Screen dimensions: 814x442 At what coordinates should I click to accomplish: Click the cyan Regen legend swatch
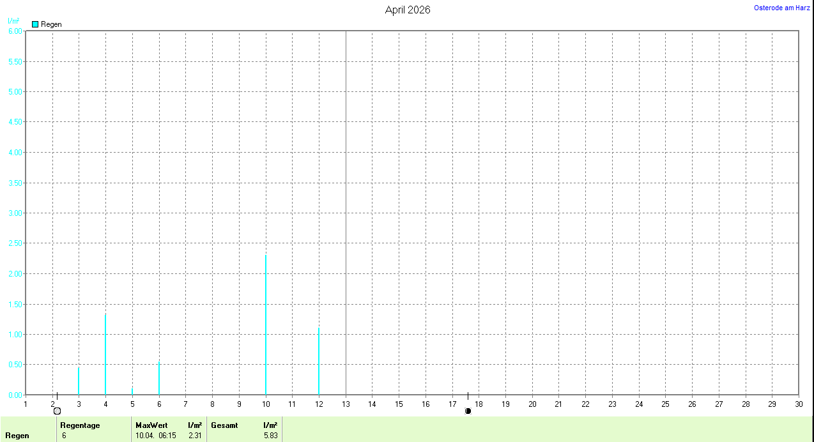tap(35, 24)
